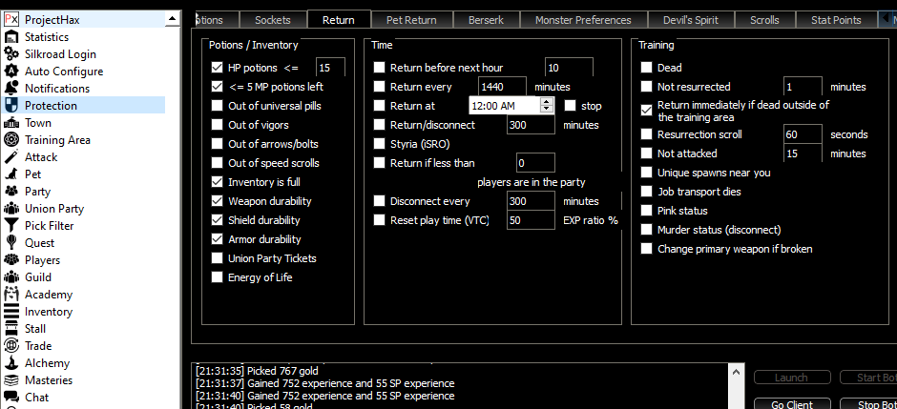The width and height of the screenshot is (897, 409).
Task: Uncheck the Inventory is full checkbox
Action: click(x=218, y=182)
